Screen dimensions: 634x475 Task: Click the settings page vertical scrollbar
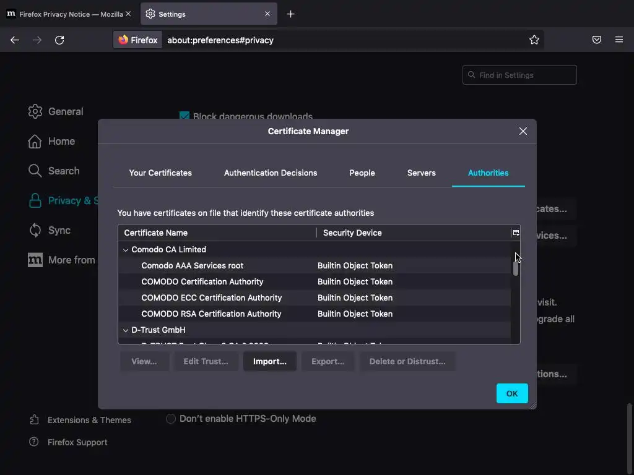(x=629, y=439)
